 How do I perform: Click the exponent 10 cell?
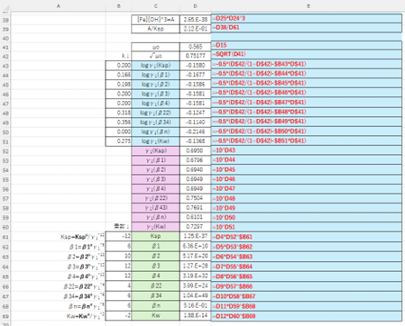(x=118, y=256)
